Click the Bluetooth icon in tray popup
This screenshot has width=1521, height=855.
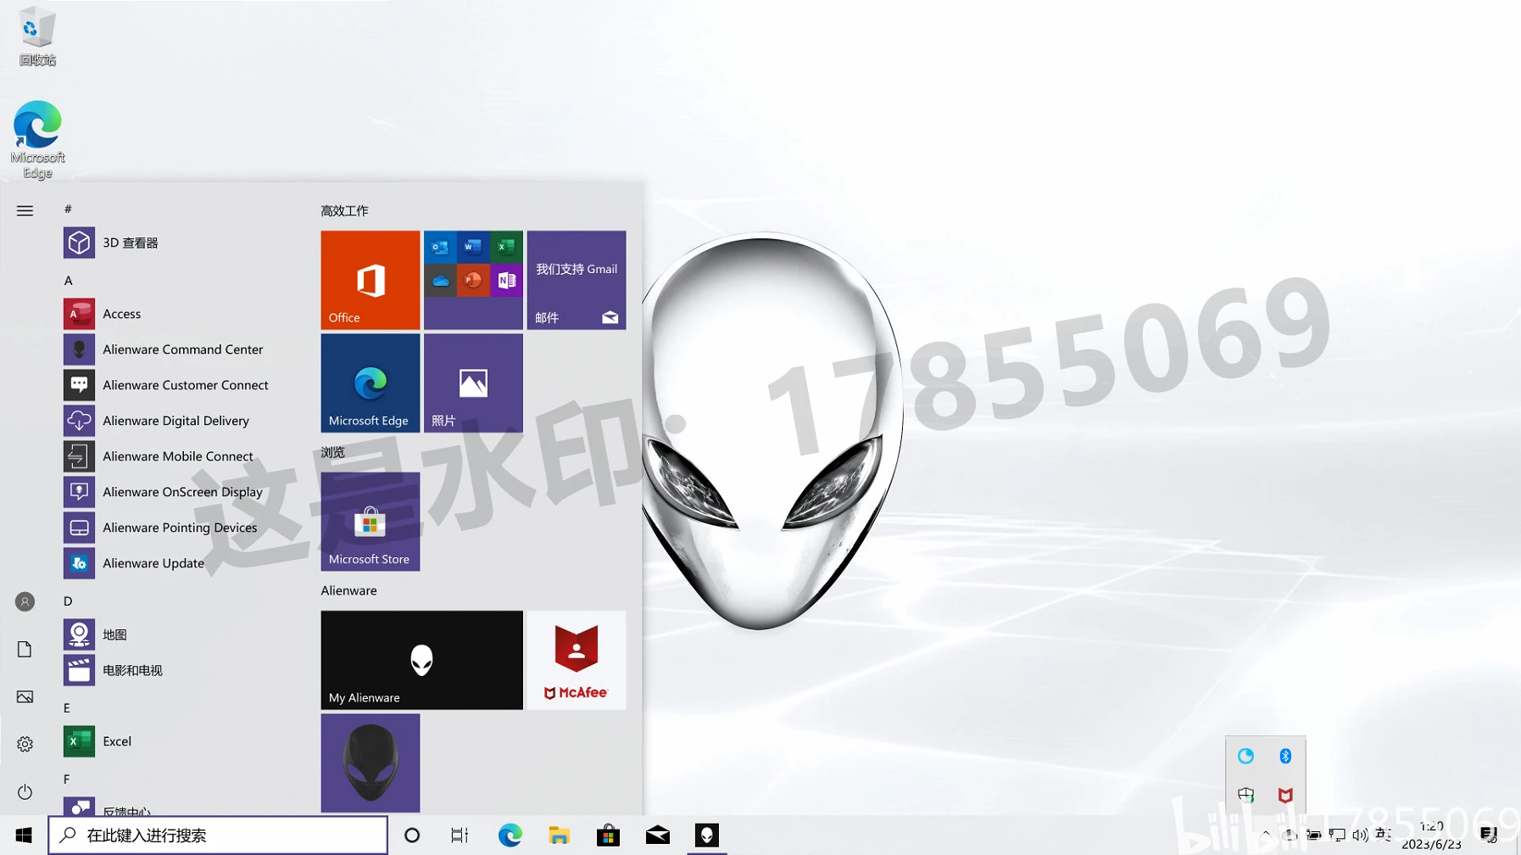1285,756
